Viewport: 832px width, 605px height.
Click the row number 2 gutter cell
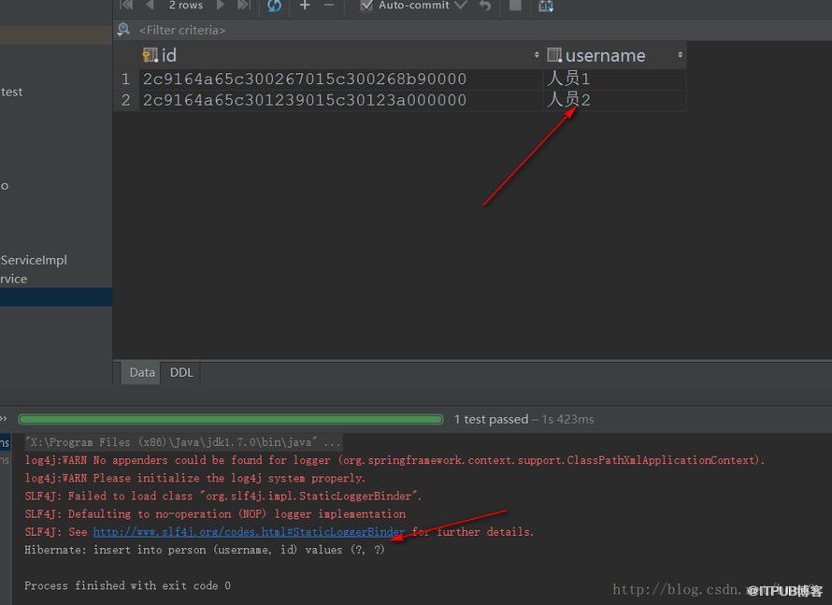[x=126, y=100]
